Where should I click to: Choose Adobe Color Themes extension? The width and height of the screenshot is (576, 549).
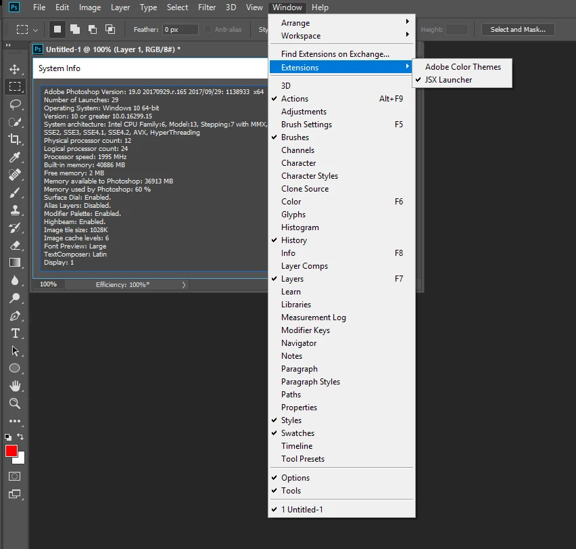point(462,67)
